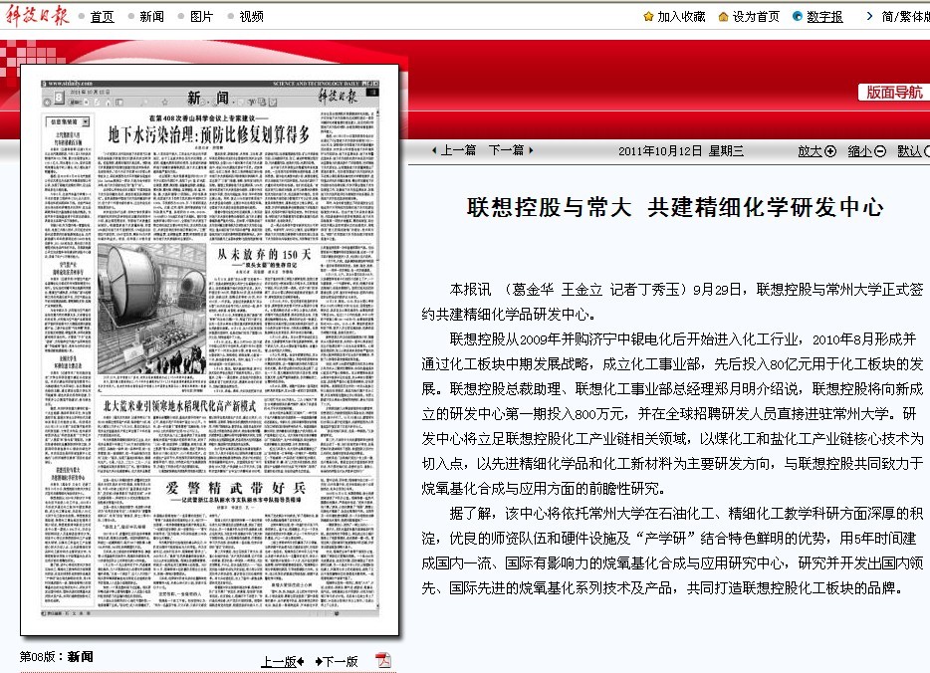Click the factory photo on the page image

coord(151,309)
